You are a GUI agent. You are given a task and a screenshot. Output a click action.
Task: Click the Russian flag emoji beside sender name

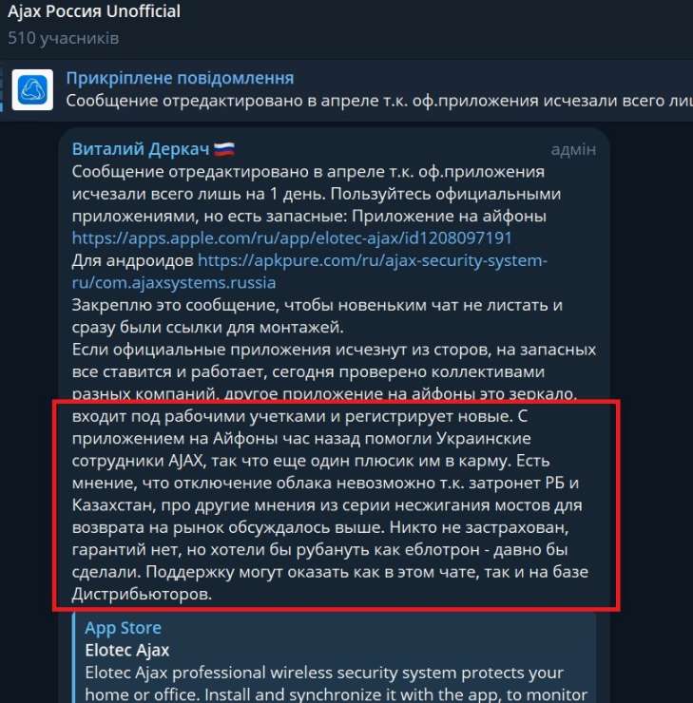tap(224, 149)
